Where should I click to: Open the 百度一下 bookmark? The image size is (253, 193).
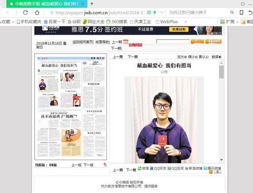(x=54, y=22)
